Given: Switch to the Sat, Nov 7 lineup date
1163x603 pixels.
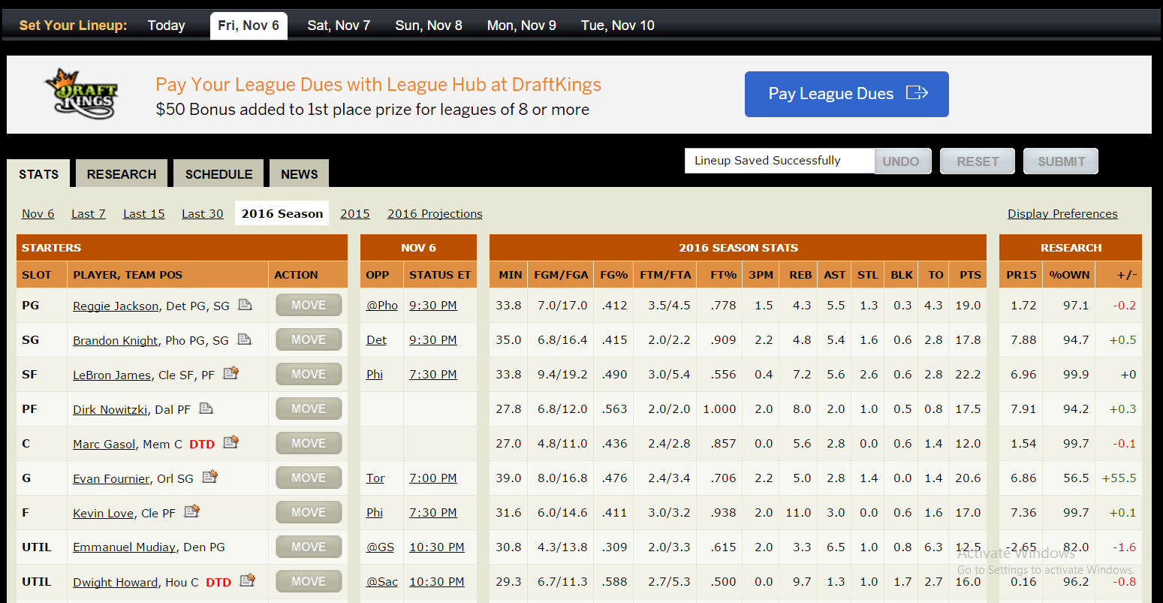Looking at the screenshot, I should pos(339,26).
